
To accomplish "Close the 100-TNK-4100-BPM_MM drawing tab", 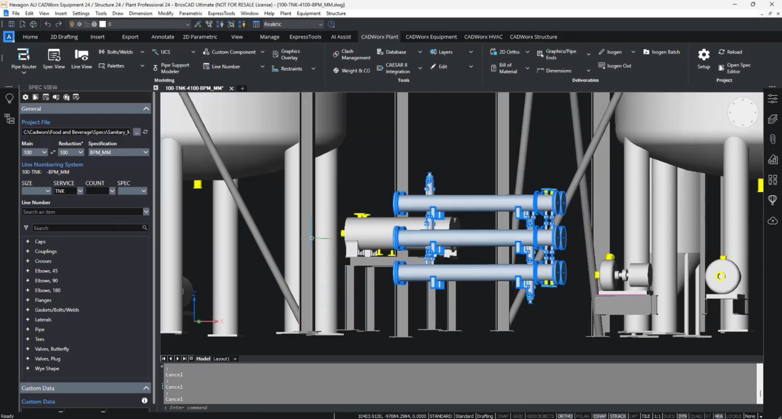I will coord(232,88).
